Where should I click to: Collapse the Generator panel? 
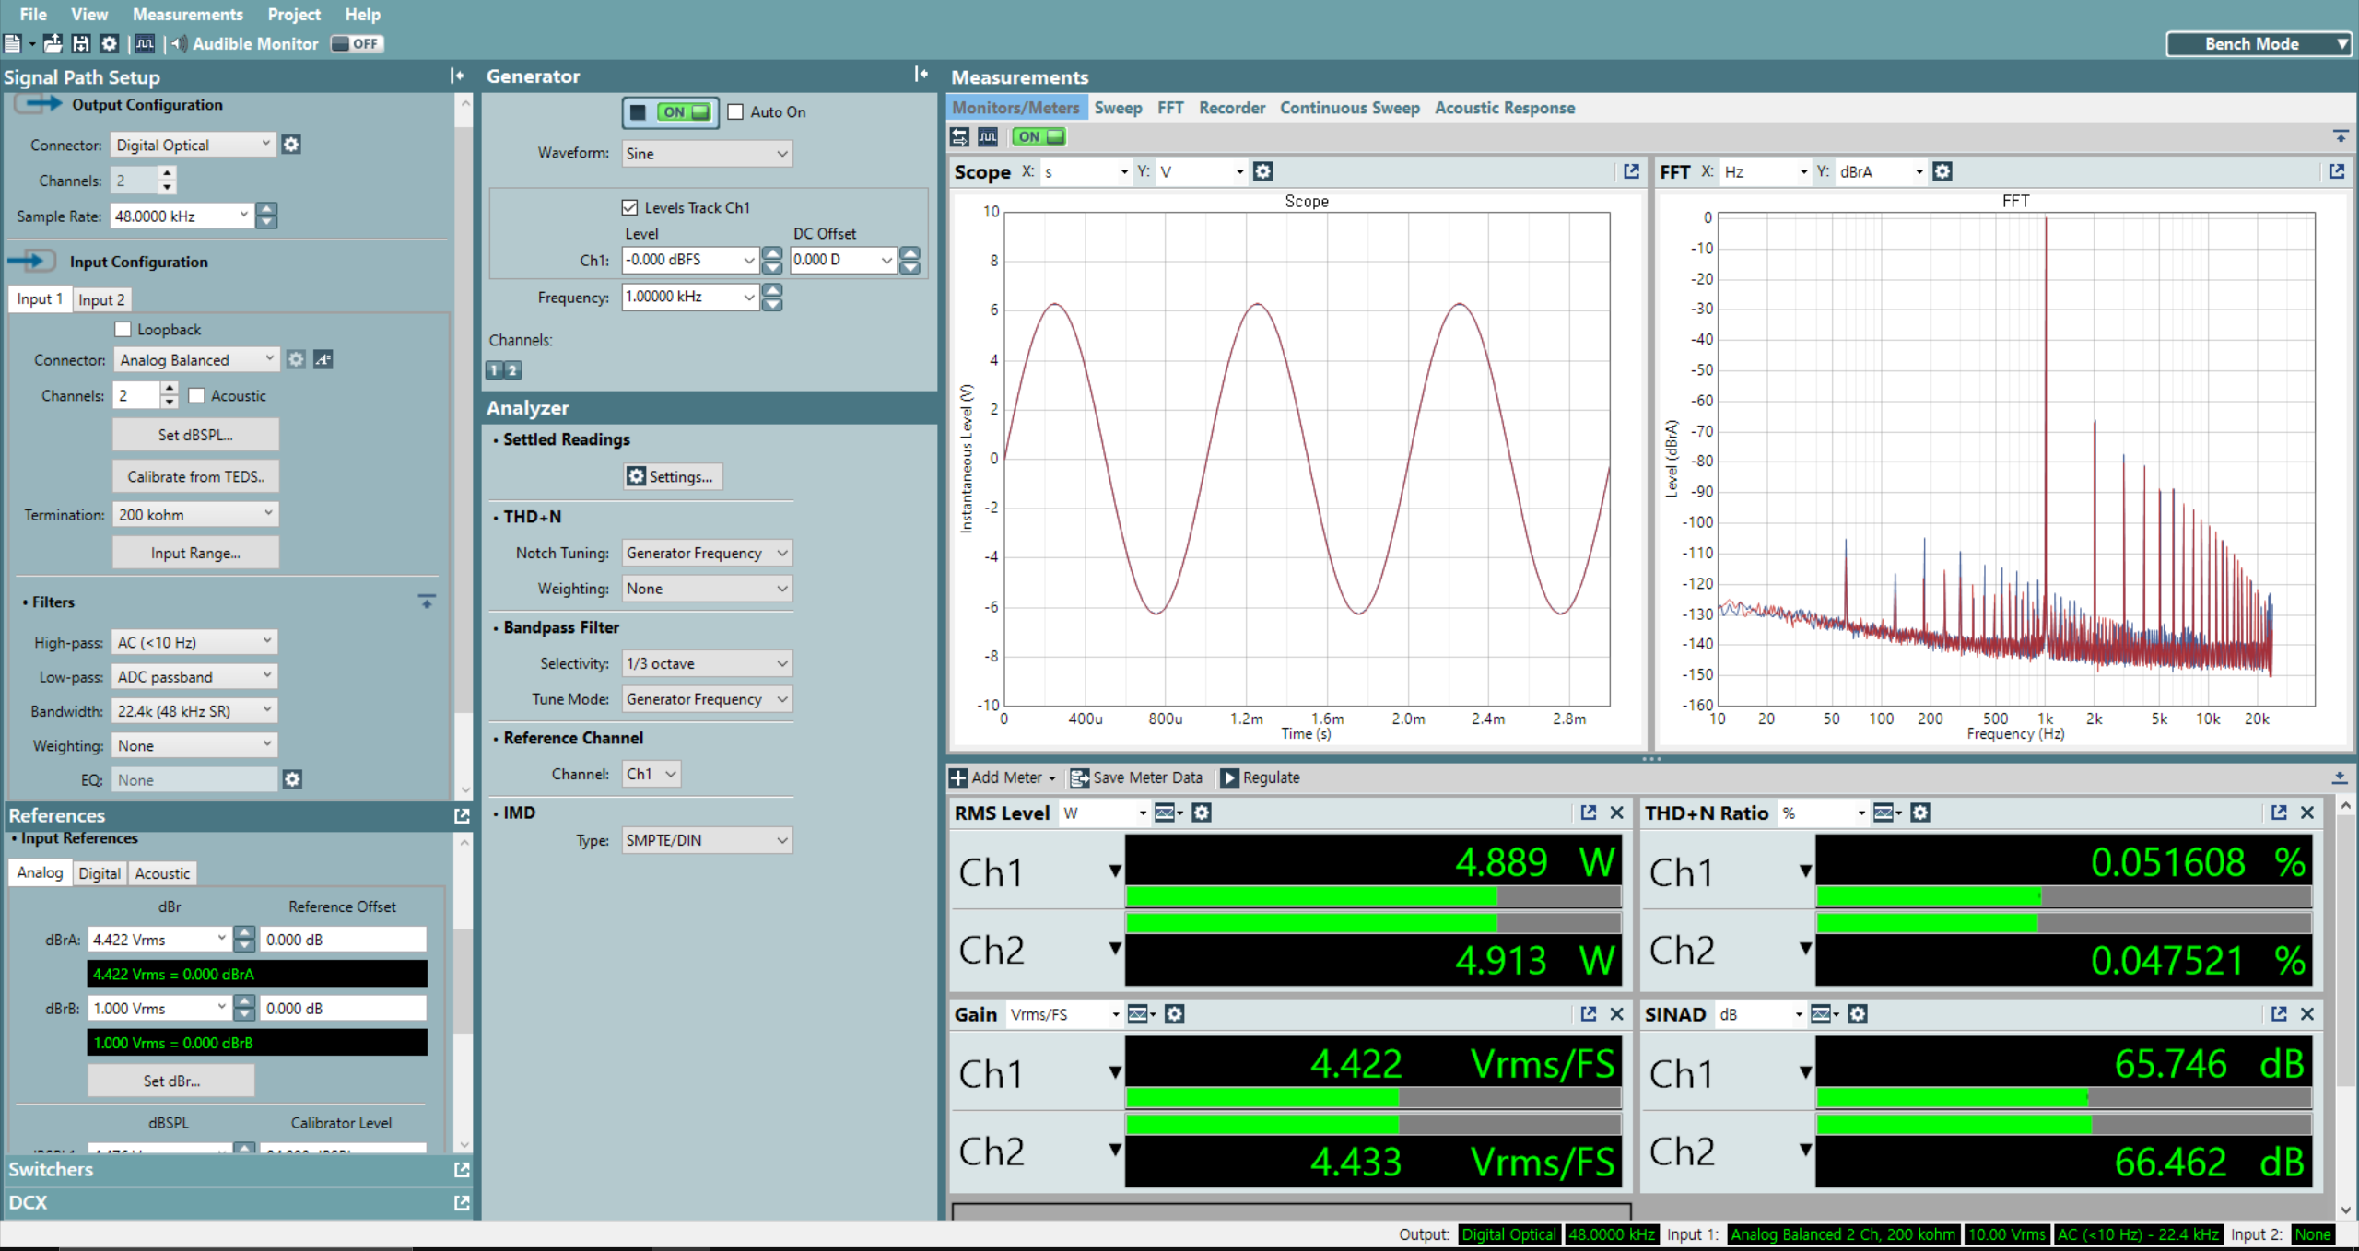pyautogui.click(x=921, y=75)
